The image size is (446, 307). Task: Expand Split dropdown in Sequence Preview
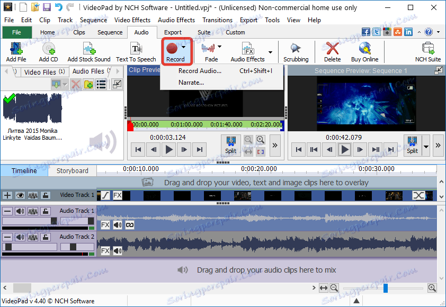426,146
